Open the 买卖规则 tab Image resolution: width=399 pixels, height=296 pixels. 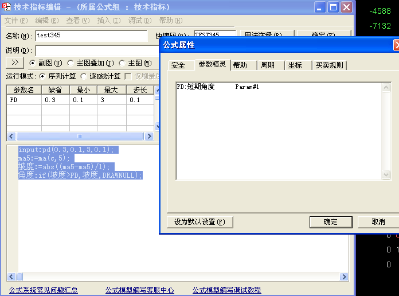click(x=330, y=65)
